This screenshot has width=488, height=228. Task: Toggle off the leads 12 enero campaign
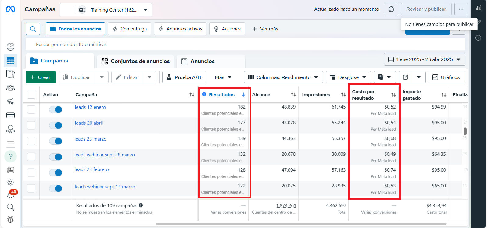coord(56,109)
